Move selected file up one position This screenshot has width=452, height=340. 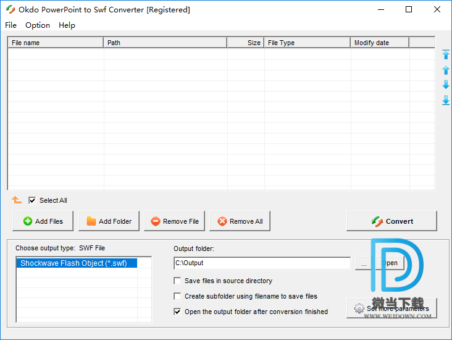[446, 70]
